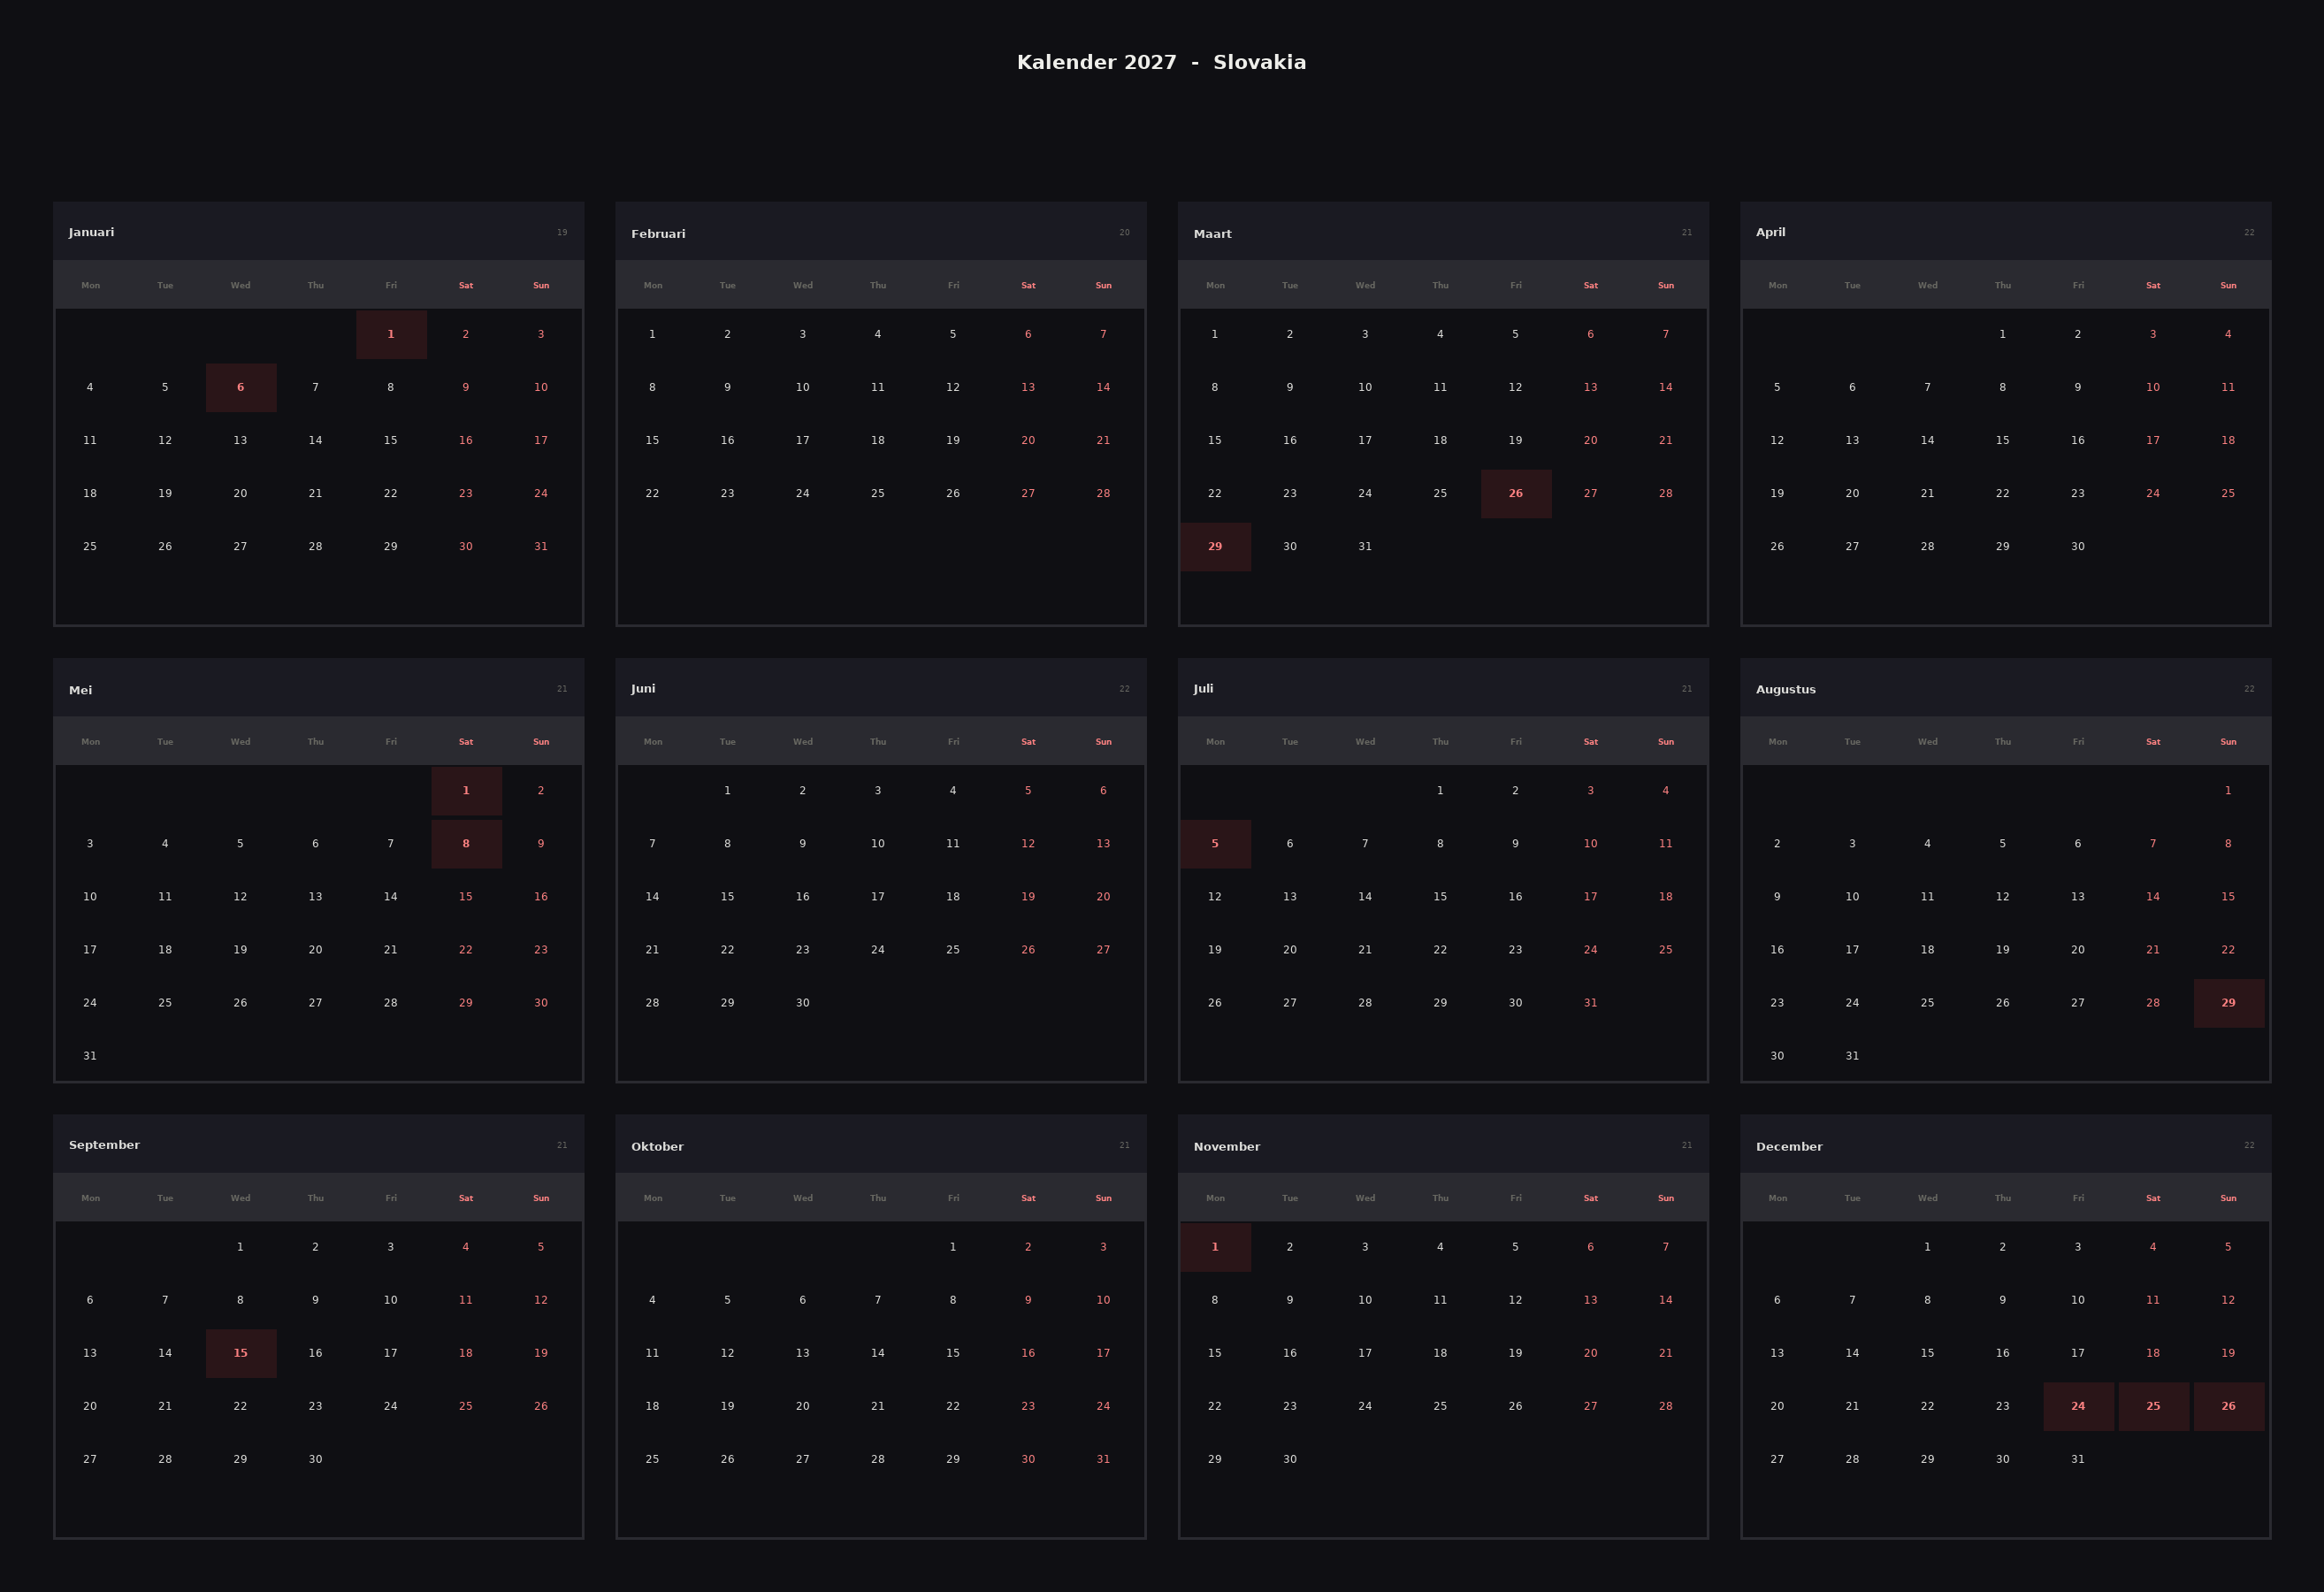Click the Maart month title

coord(1212,234)
